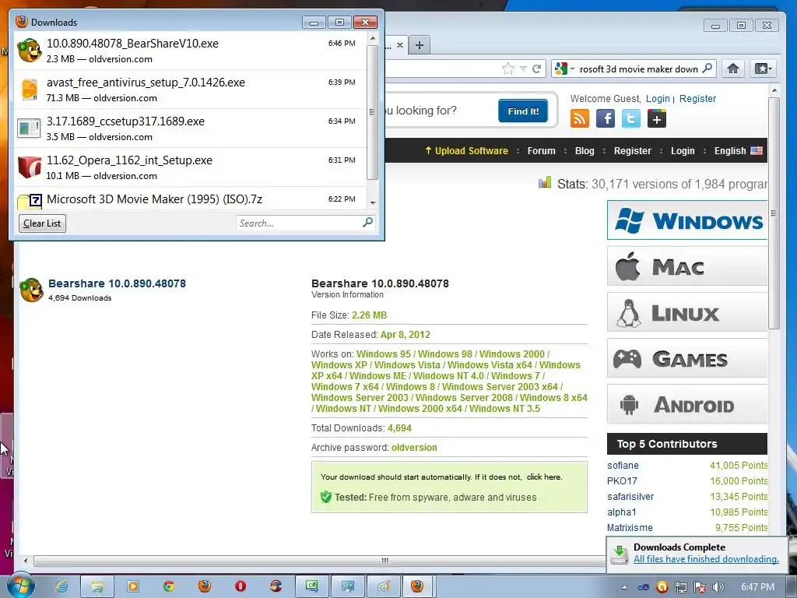Select the ccsetup317 installer icon in Downloads
Viewport: 797px width, 598px height.
click(29, 128)
